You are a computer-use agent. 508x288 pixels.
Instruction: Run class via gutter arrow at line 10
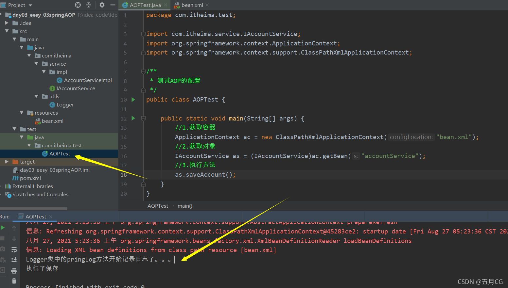tap(133, 100)
